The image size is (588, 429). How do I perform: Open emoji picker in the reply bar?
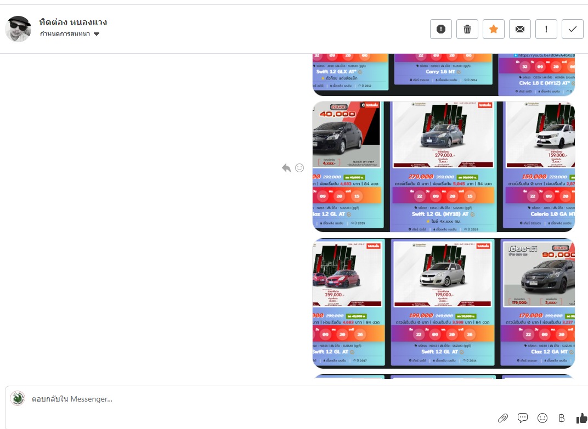(x=542, y=417)
